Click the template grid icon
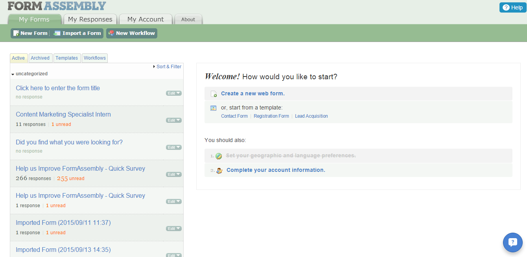Image resolution: width=527 pixels, height=257 pixels. (214, 108)
